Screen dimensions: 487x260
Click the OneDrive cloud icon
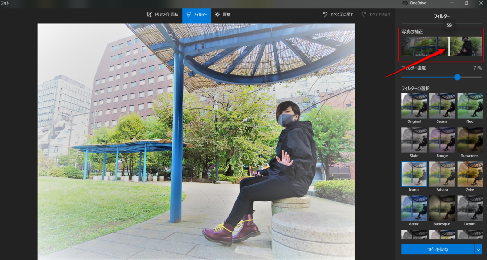click(x=405, y=3)
